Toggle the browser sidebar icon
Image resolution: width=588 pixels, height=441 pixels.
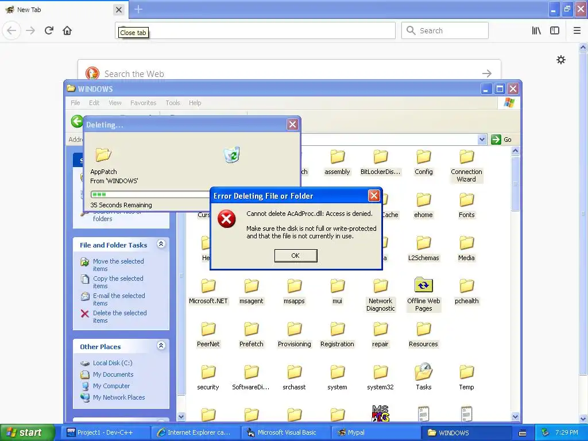coord(555,30)
